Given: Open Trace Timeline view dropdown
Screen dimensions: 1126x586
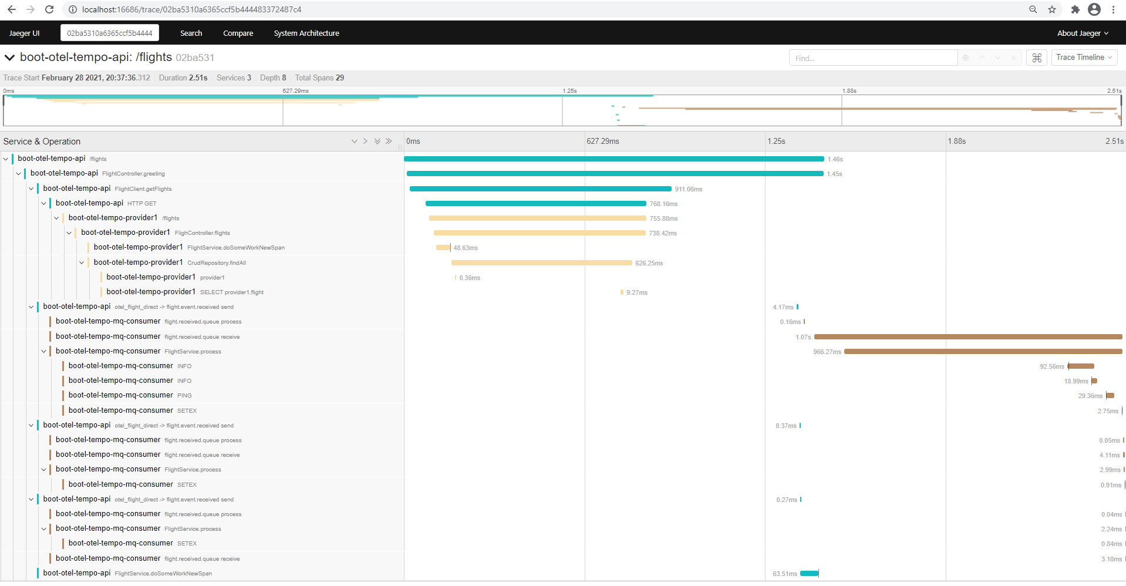Looking at the screenshot, I should tap(1084, 58).
